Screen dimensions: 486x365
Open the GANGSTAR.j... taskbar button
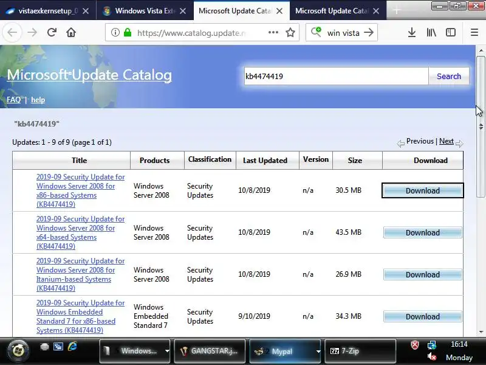pyautogui.click(x=210, y=351)
